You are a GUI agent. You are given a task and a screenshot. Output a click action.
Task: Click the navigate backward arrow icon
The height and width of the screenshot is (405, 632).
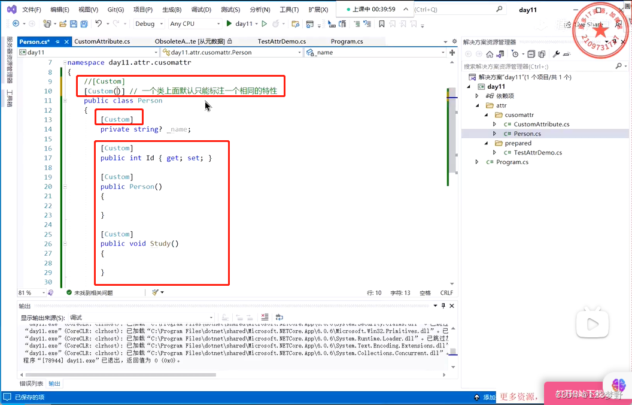pyautogui.click(x=16, y=24)
